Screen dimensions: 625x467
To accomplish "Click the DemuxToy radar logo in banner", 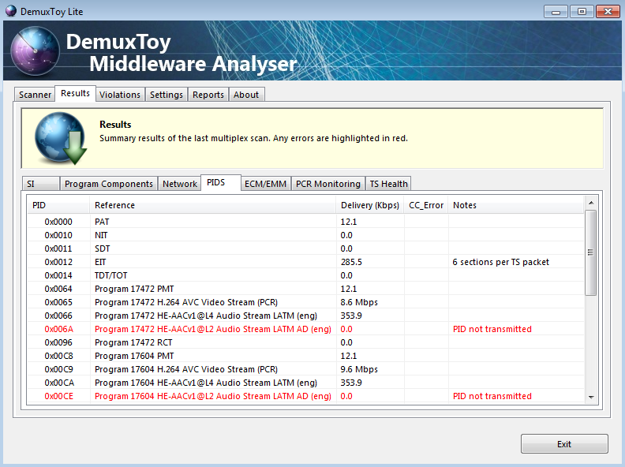I will 35,51.
